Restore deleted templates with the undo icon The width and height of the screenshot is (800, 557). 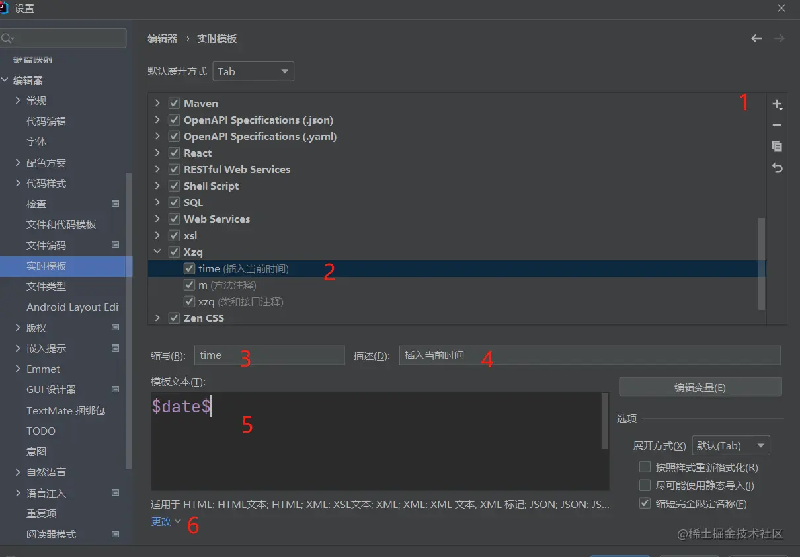777,168
